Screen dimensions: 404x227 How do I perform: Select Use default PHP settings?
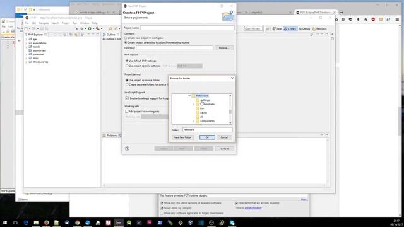(x=127, y=61)
